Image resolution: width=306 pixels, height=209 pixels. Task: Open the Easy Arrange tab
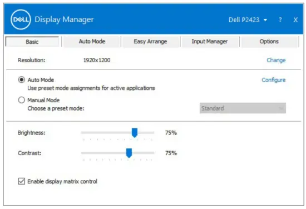click(150, 41)
